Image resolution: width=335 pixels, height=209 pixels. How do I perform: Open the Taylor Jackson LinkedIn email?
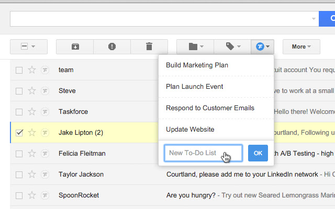241,175
